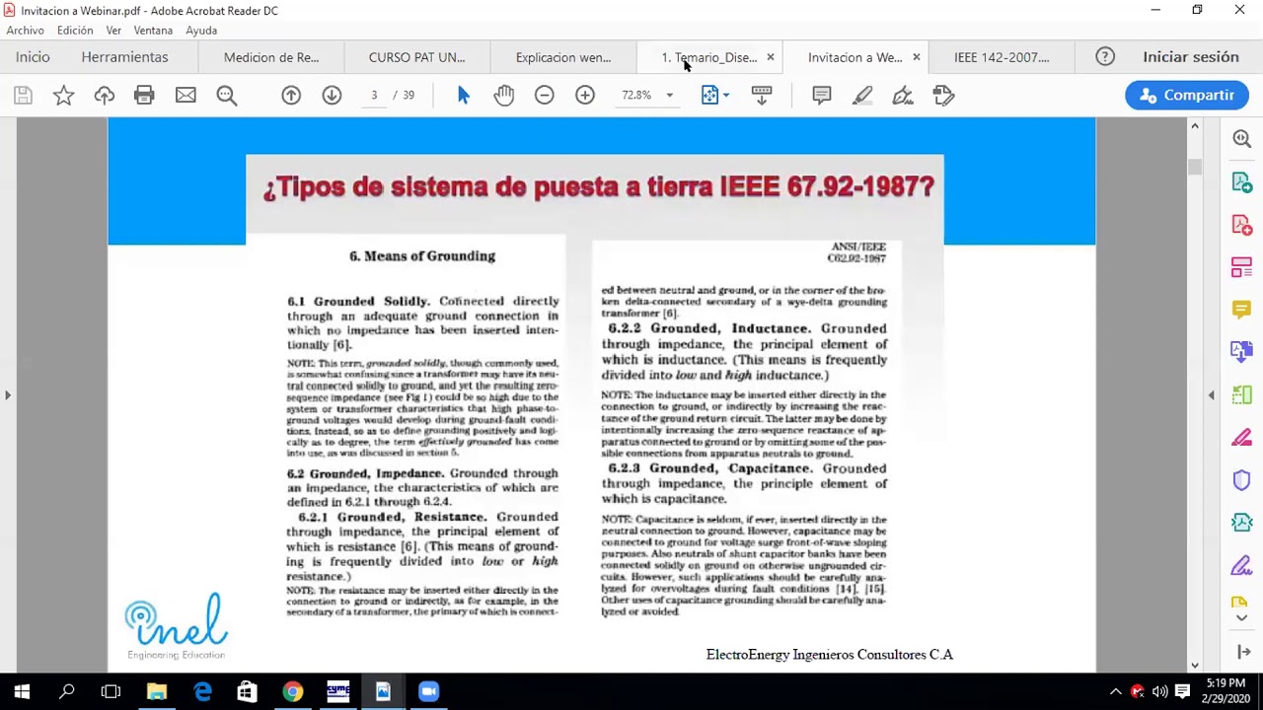
Task: Switch to Medicion de Re... document tab
Action: point(271,57)
